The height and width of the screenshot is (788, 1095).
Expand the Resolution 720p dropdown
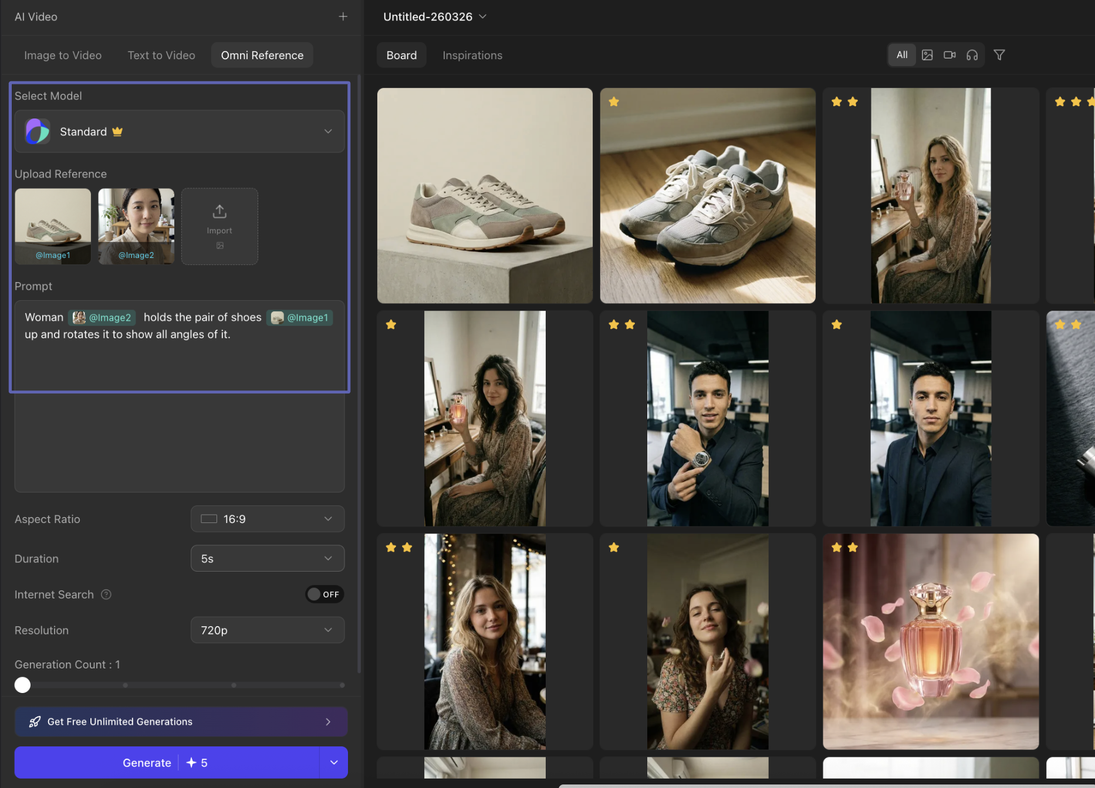(267, 630)
